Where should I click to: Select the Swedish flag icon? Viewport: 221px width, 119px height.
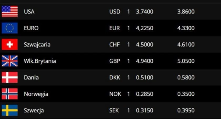10,110
